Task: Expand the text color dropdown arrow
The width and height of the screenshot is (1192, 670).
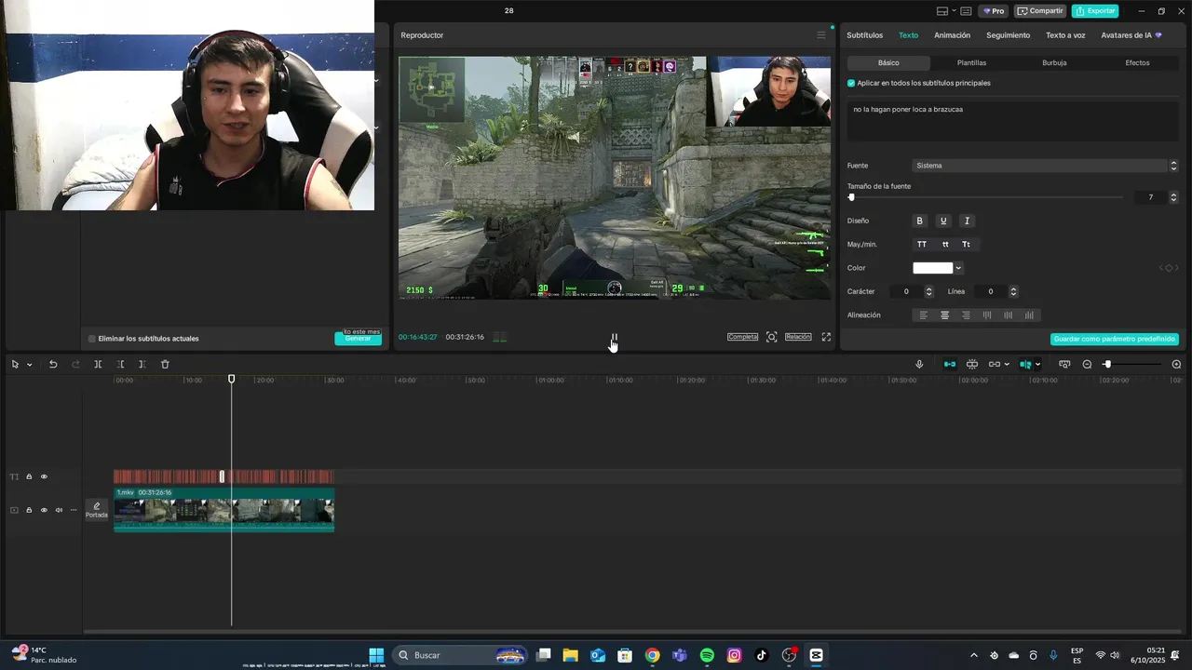Action: (958, 268)
